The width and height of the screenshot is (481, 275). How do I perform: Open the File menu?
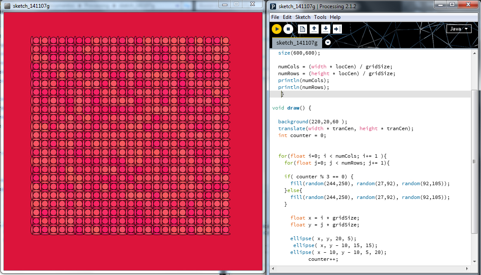click(275, 17)
